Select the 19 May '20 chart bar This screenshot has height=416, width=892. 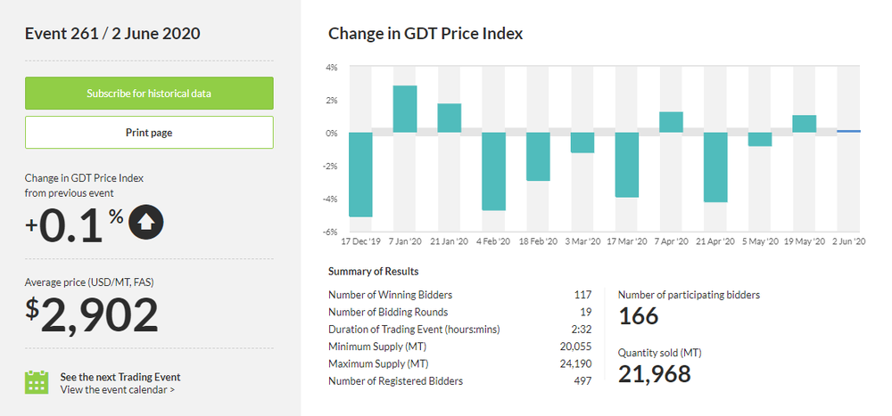[805, 125]
